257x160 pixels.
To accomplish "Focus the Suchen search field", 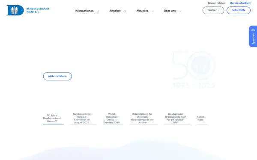I will coord(213,10).
